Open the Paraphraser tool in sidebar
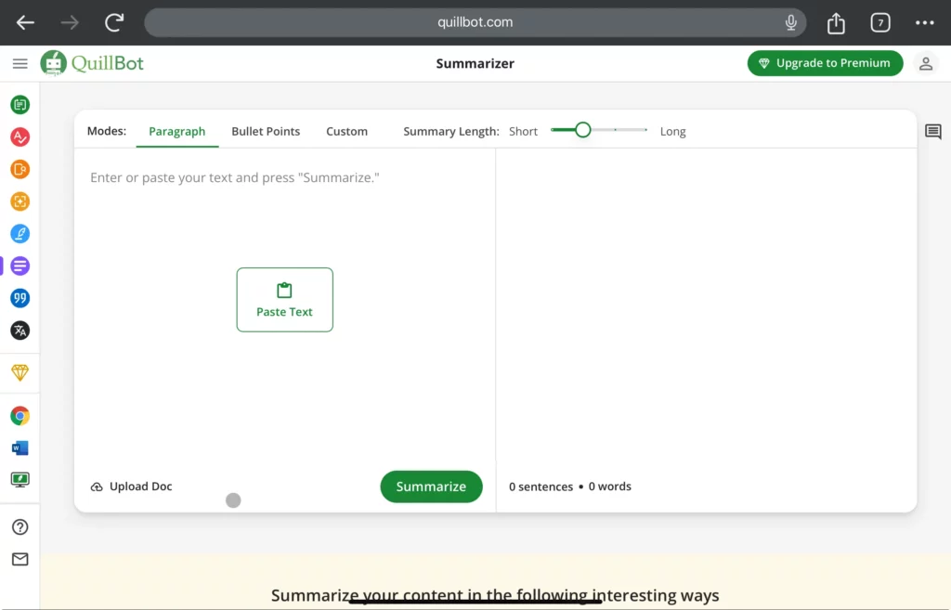The width and height of the screenshot is (951, 610). (20, 105)
